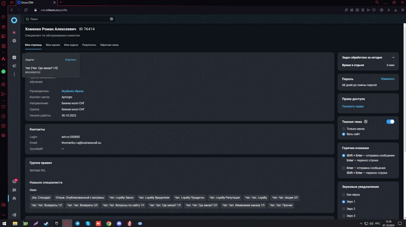Click the search info icon

pyautogui.click(x=111, y=19)
